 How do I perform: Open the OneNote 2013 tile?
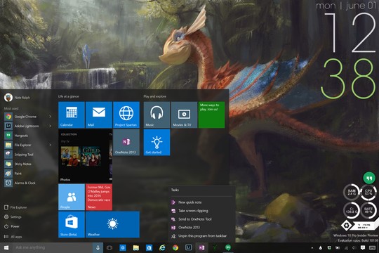tap(126, 143)
